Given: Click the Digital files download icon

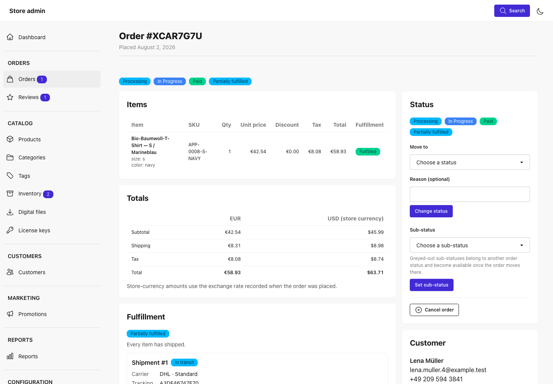Looking at the screenshot, I should 10,212.
